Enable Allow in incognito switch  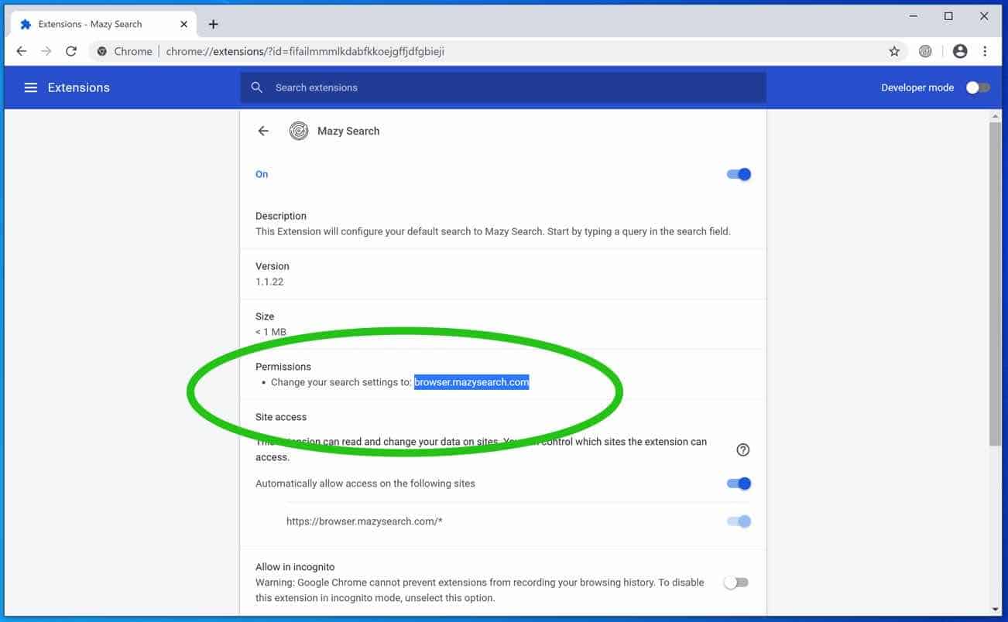click(735, 583)
